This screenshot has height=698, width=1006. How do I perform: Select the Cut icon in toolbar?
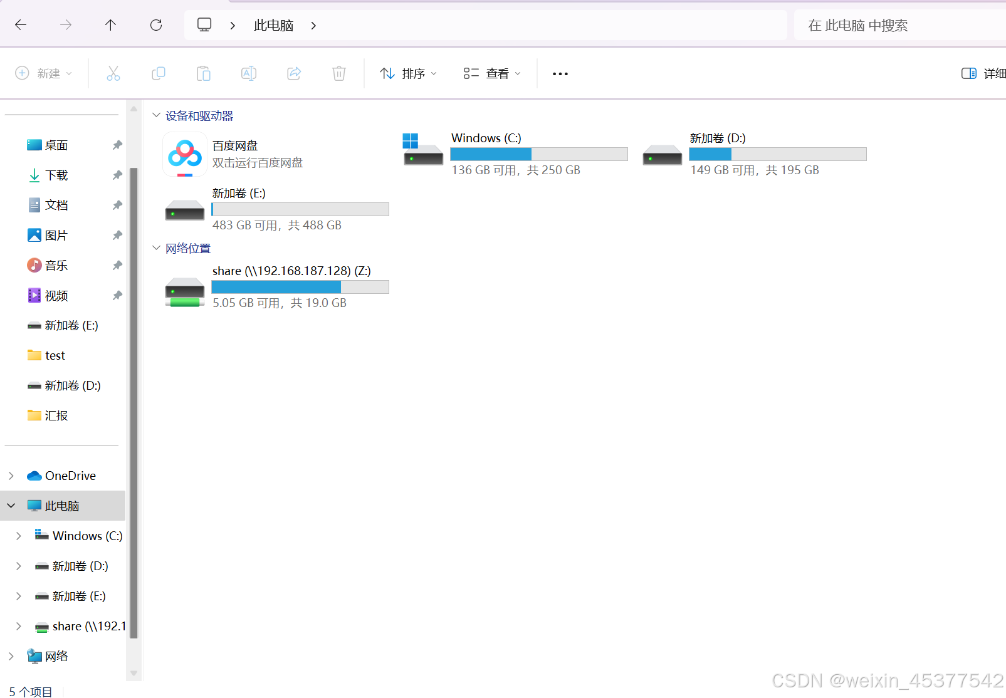pos(113,73)
